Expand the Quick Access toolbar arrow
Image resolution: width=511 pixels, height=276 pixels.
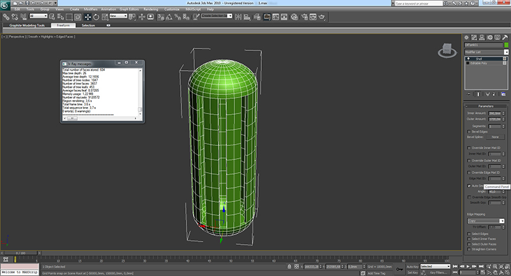[56, 3]
